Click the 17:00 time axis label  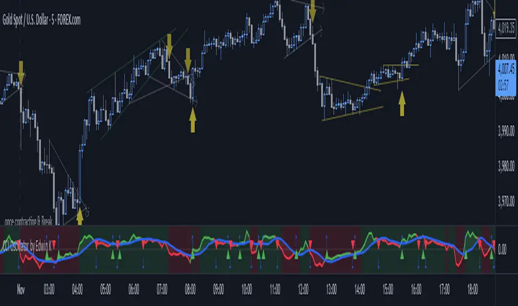tap(444, 290)
